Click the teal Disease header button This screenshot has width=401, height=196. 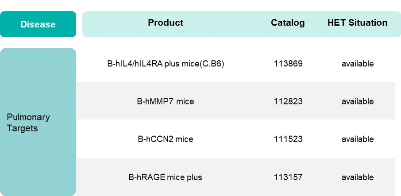click(38, 25)
